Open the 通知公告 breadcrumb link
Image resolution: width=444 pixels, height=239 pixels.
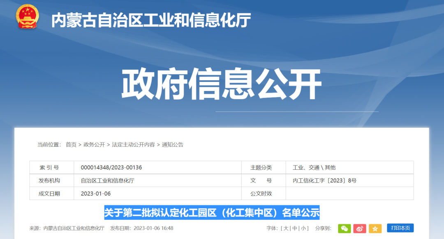(172, 145)
